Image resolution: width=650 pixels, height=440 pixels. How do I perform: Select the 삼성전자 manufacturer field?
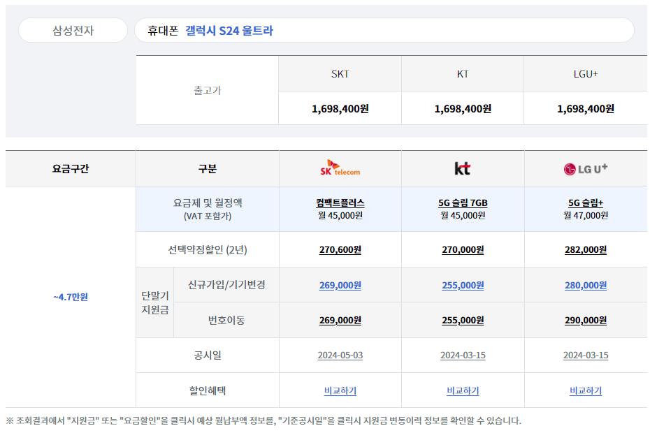(x=73, y=30)
